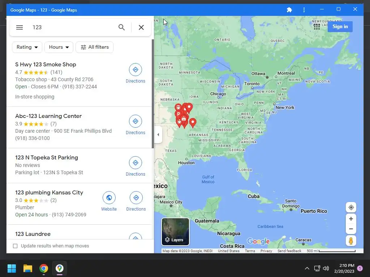Collapse the side panel with arrow tab
This screenshot has width=370, height=277.
click(158, 135)
